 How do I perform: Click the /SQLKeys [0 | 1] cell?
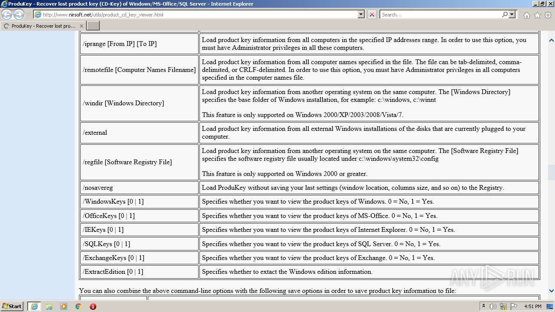(139, 244)
